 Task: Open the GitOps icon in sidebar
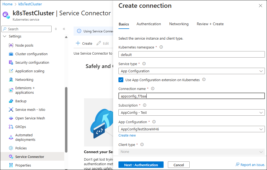11,127
